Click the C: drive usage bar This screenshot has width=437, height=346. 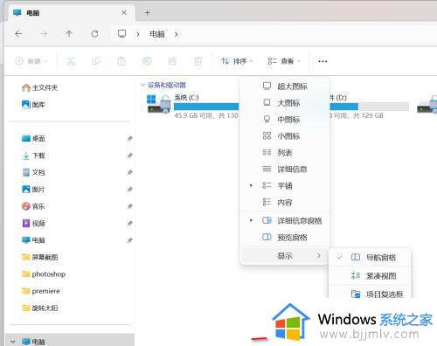tap(206, 107)
